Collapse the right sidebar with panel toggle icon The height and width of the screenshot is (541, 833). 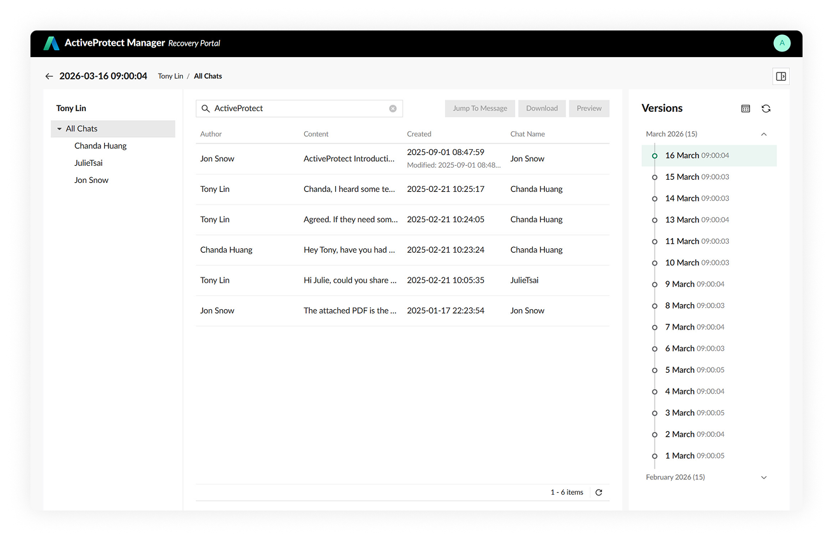(781, 76)
